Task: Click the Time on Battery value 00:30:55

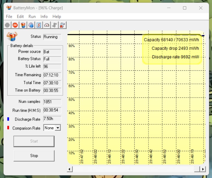Action: coord(52,90)
